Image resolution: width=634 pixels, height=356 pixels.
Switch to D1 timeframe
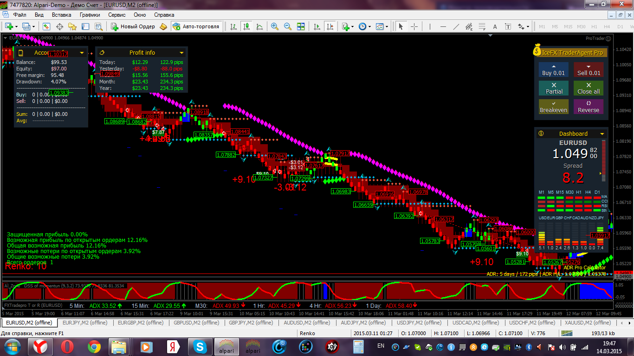[620, 26]
